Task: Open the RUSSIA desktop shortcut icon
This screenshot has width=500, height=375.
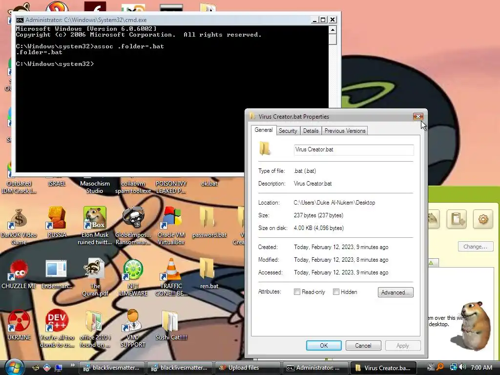Action: point(57,219)
